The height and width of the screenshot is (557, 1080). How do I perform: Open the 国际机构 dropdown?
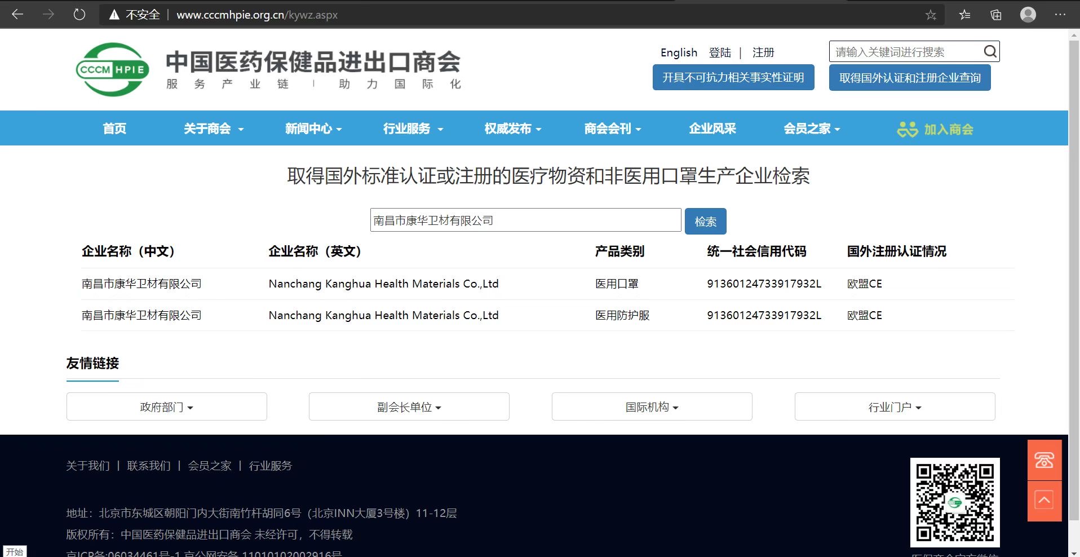click(652, 406)
